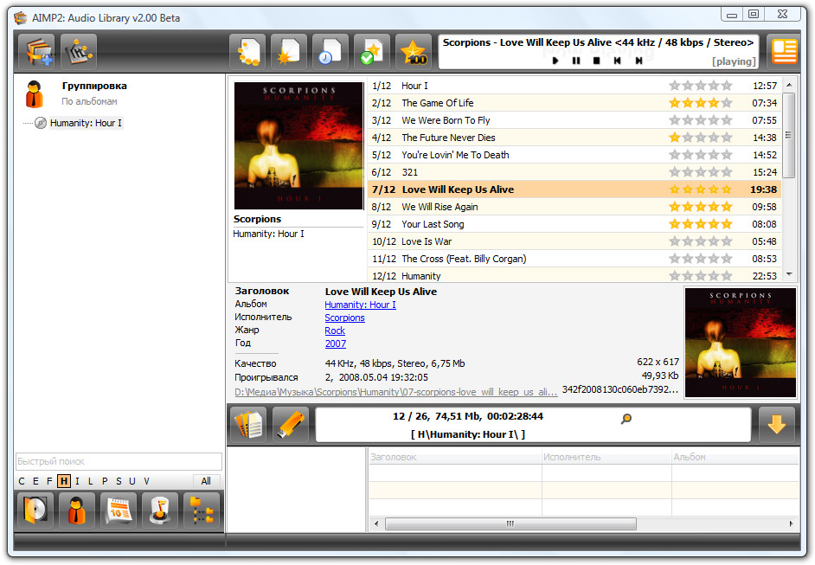Viewport: 815px width, 565px height.
Task: Group library by year with calendar icon
Action: click(x=119, y=510)
